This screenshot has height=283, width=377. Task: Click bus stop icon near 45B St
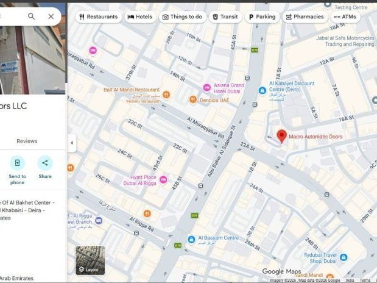(x=200, y=185)
